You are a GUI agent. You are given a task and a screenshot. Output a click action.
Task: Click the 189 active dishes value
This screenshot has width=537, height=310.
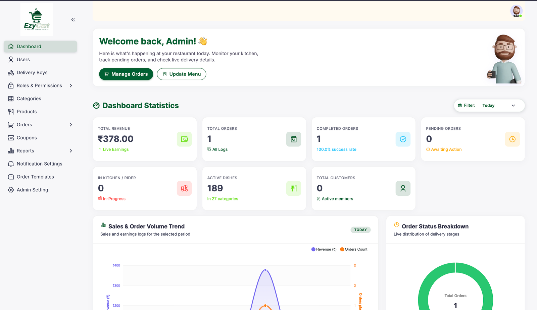(215, 188)
